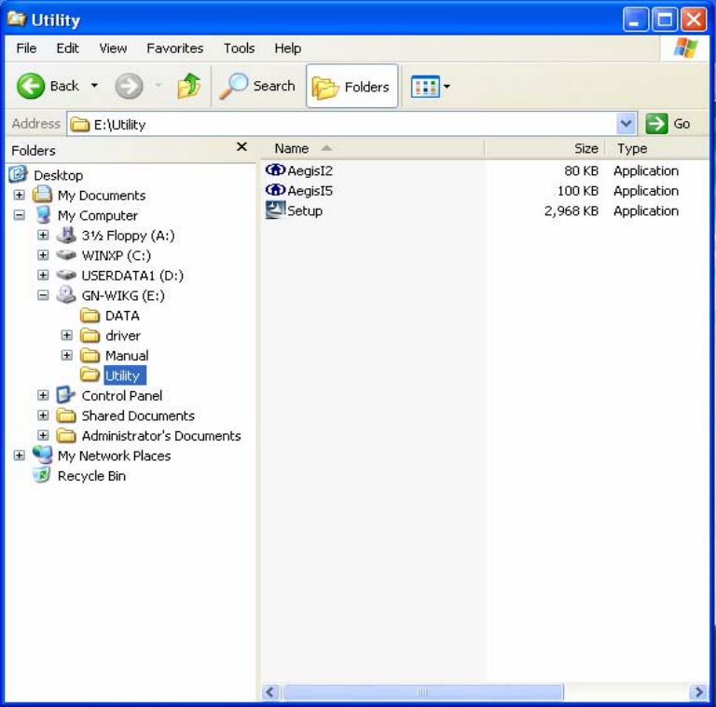Click the green Go button

tap(668, 124)
